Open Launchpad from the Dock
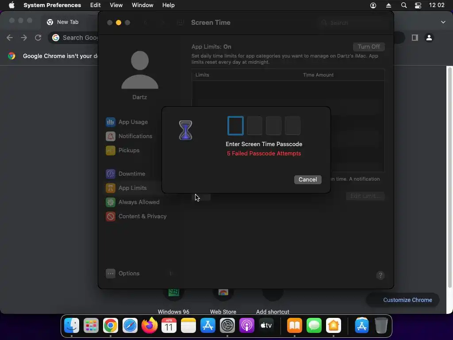 point(91,325)
